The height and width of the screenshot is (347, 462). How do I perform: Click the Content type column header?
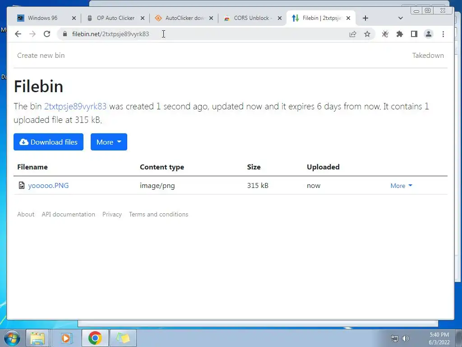(162, 167)
